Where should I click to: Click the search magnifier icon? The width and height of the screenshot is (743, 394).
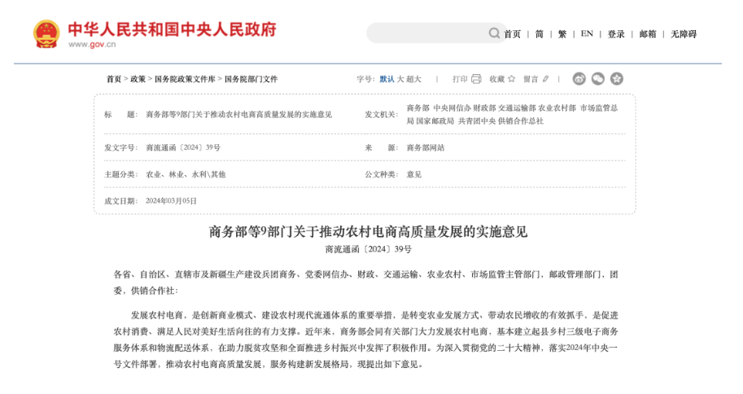[x=494, y=33]
